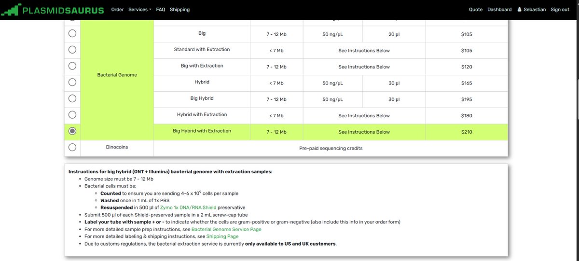This screenshot has width=579, height=261.
Task: Open the Shipping Page link in instructions
Action: click(222, 236)
